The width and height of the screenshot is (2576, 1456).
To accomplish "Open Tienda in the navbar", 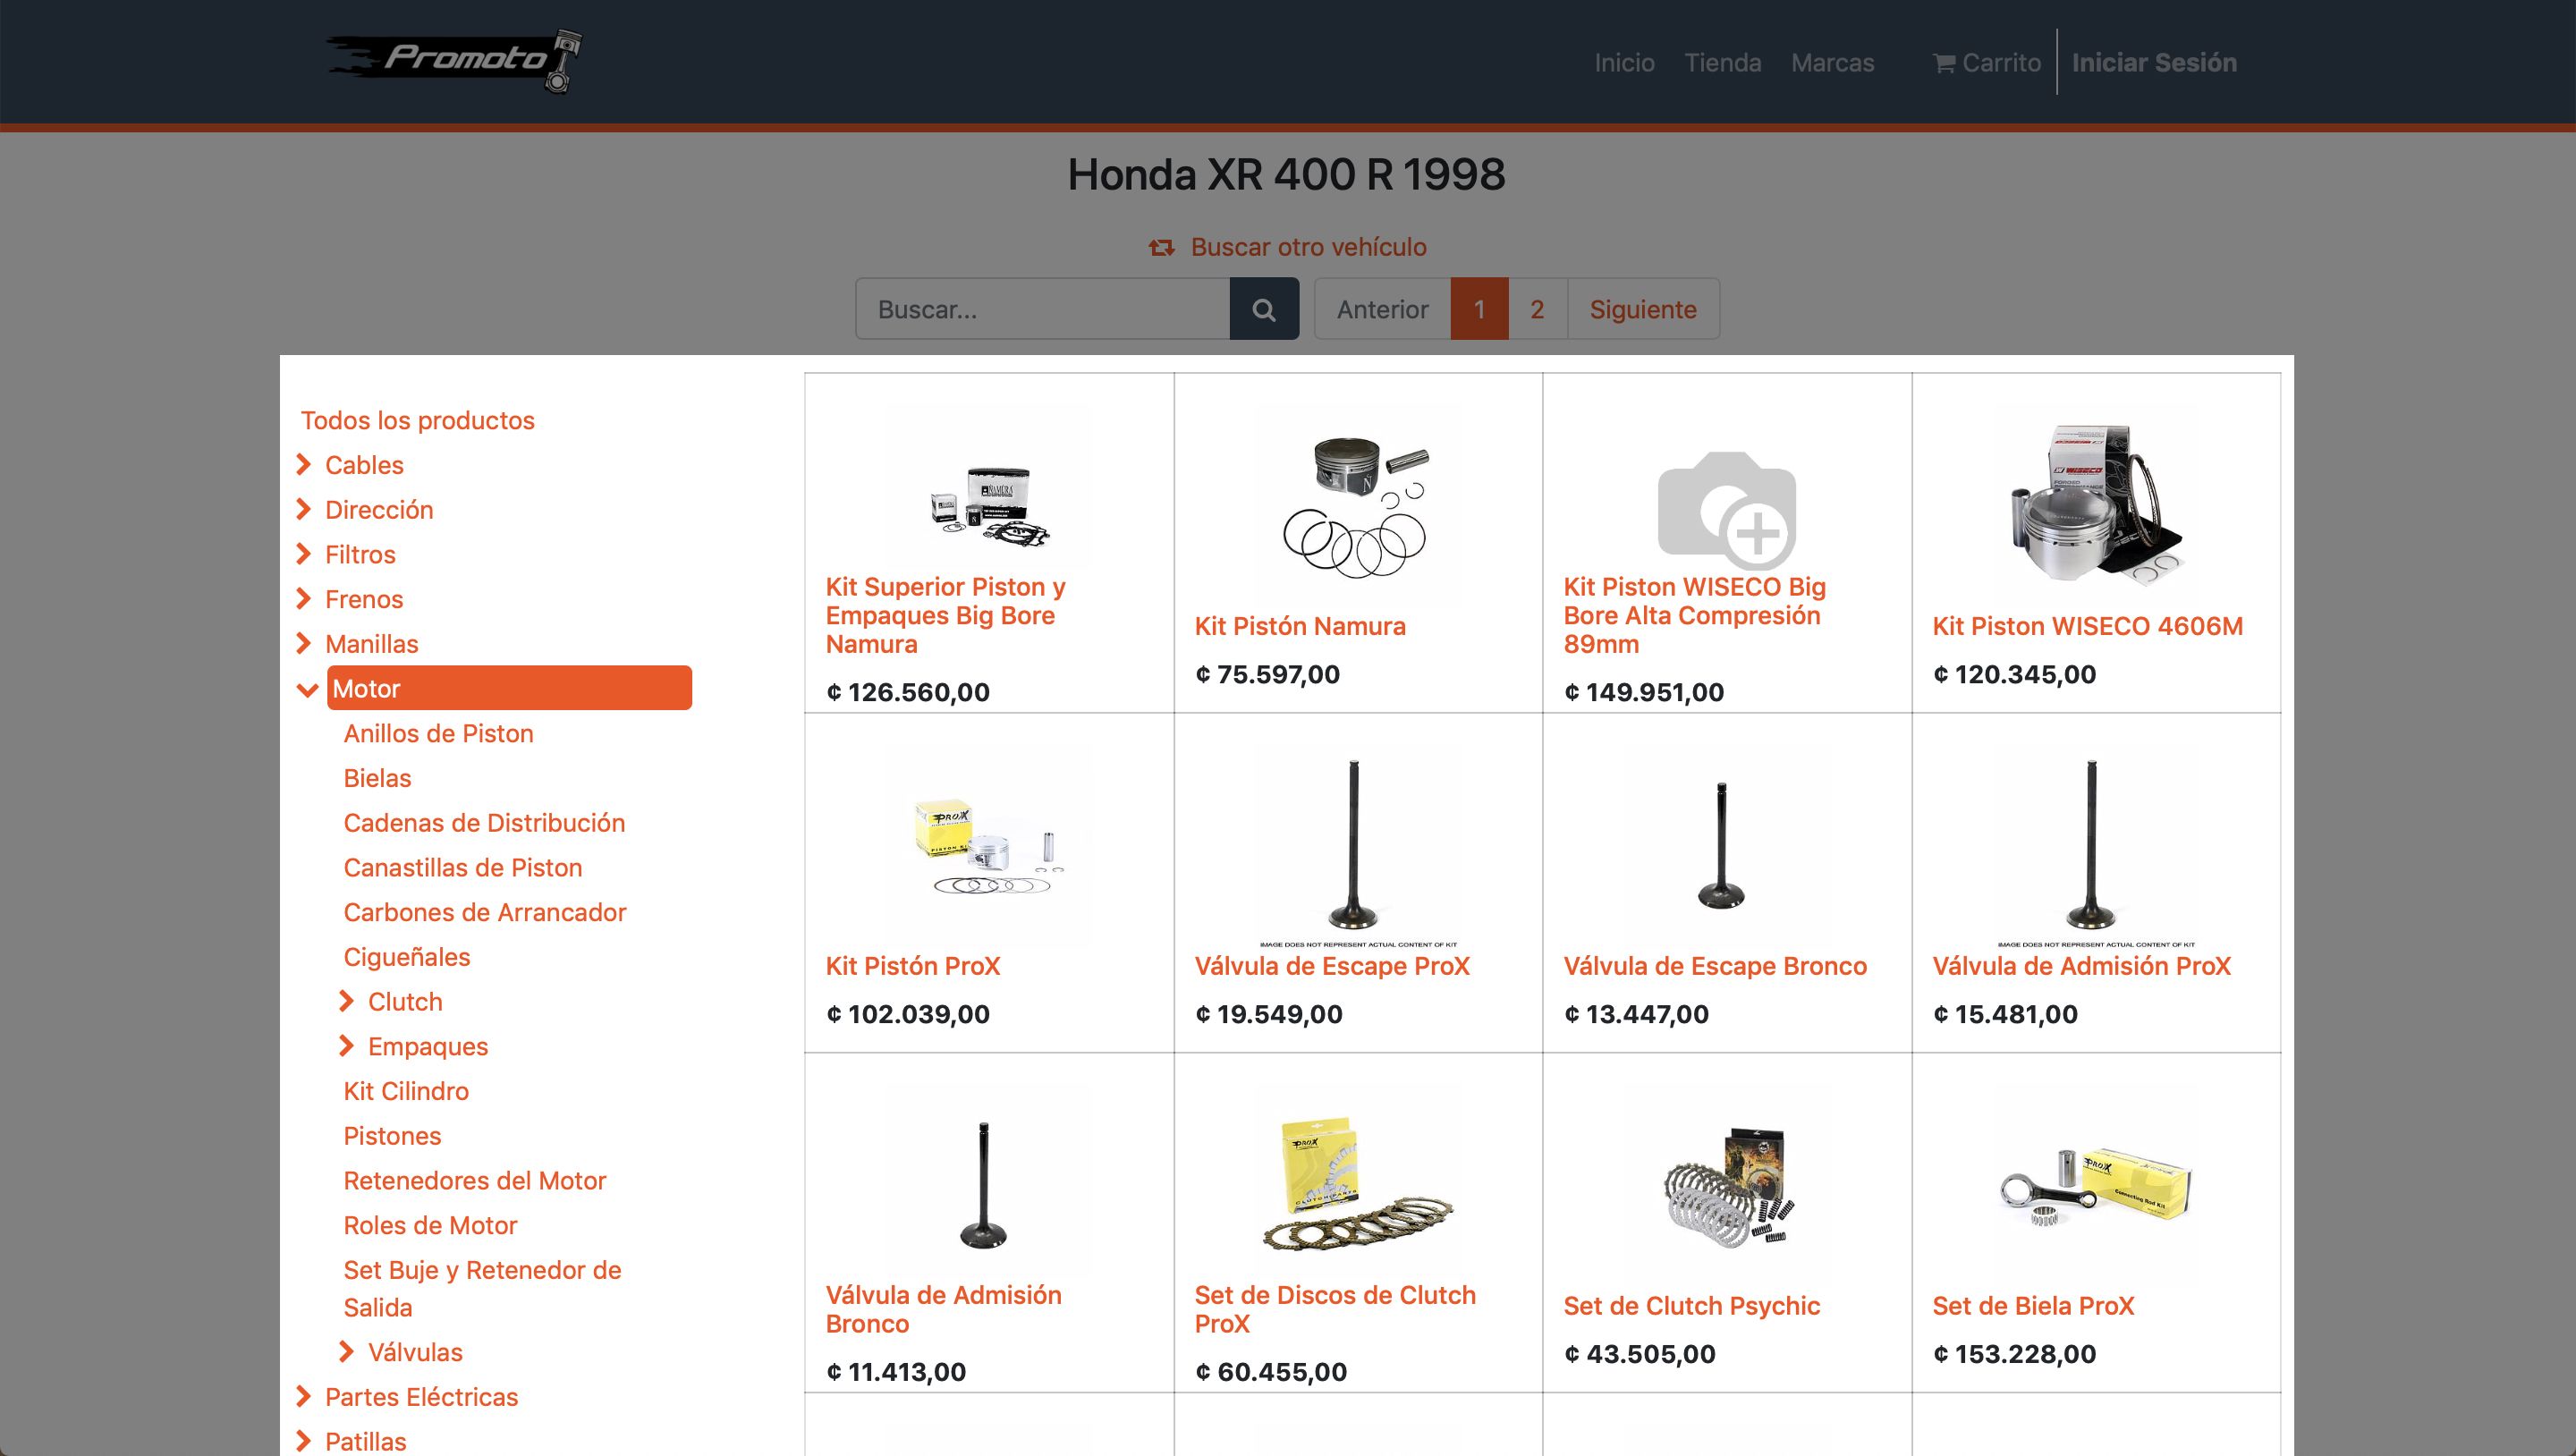I will pos(1722,63).
